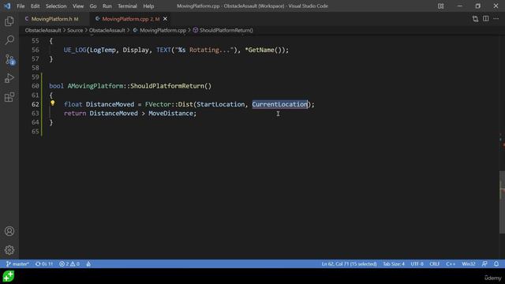Open the Go menu

[93, 6]
